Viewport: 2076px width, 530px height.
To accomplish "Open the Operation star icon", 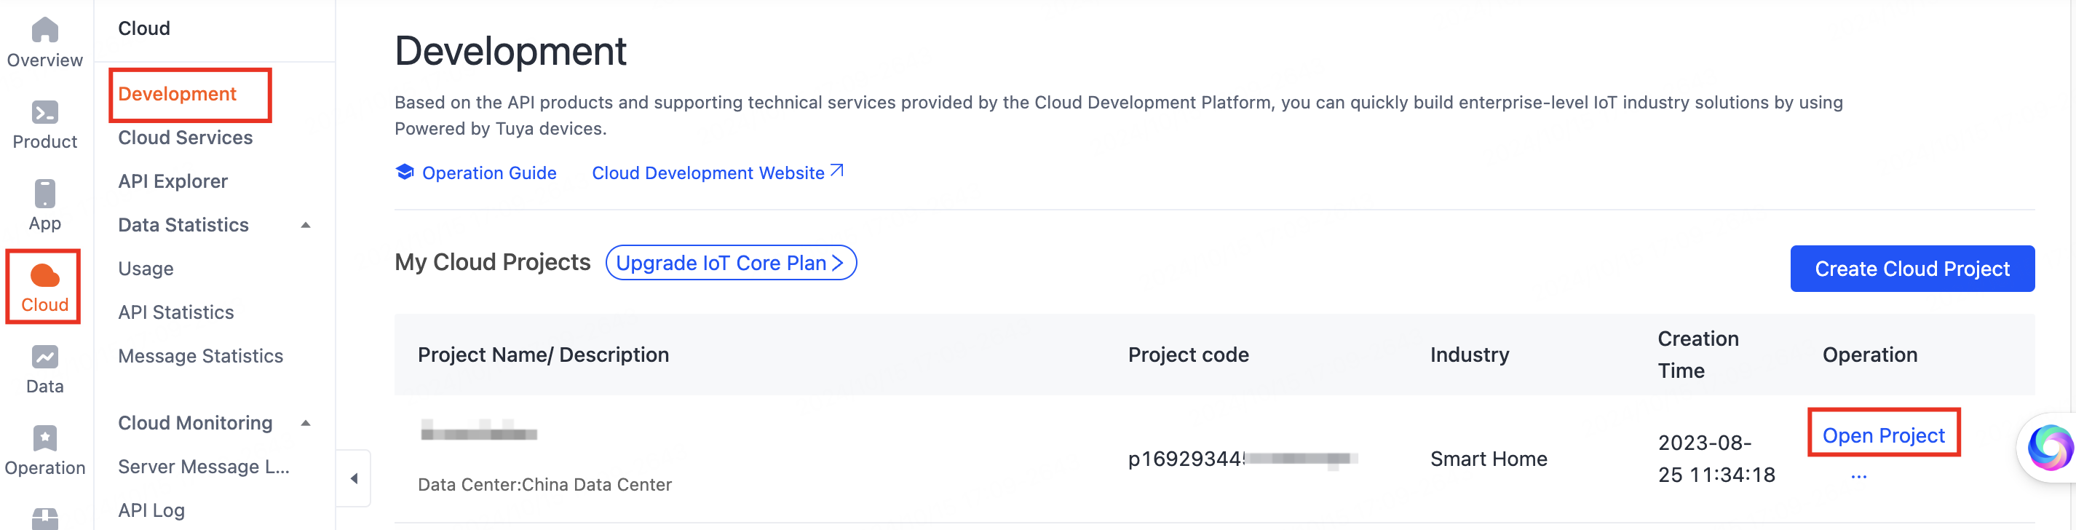I will 45,438.
